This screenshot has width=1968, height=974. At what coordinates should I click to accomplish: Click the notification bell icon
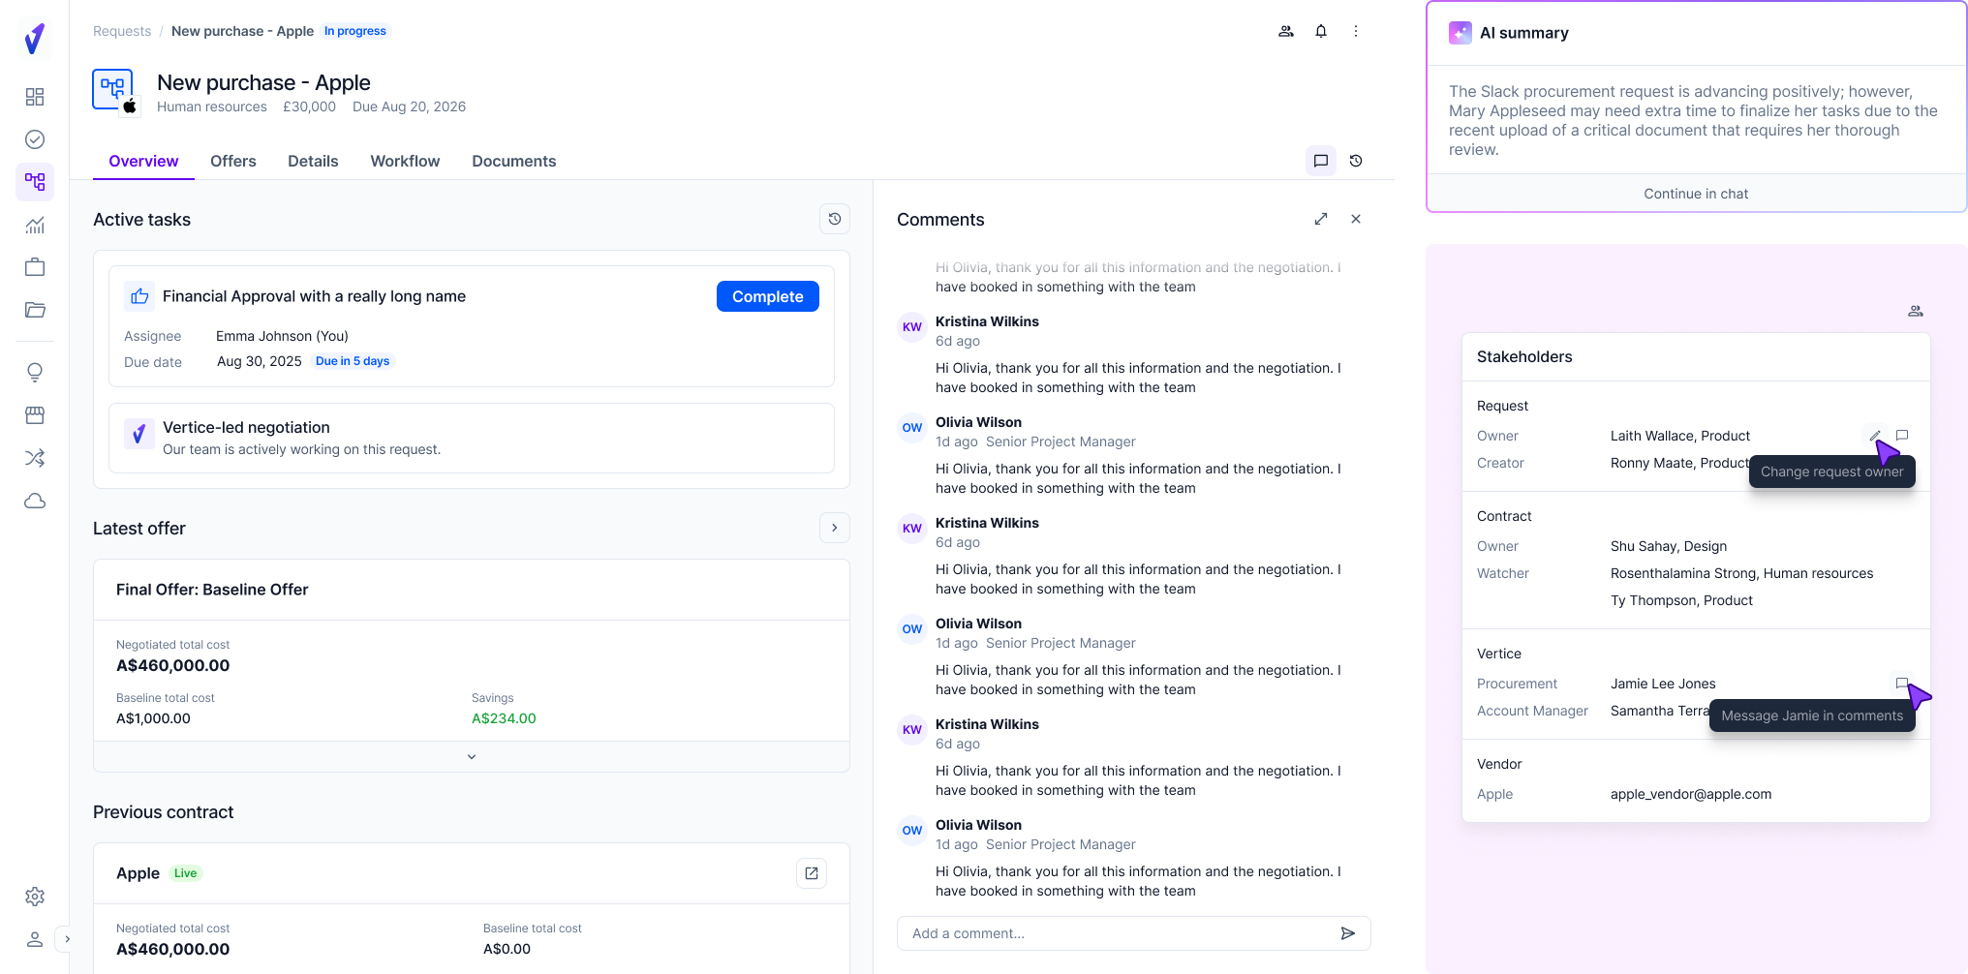pyautogui.click(x=1321, y=31)
